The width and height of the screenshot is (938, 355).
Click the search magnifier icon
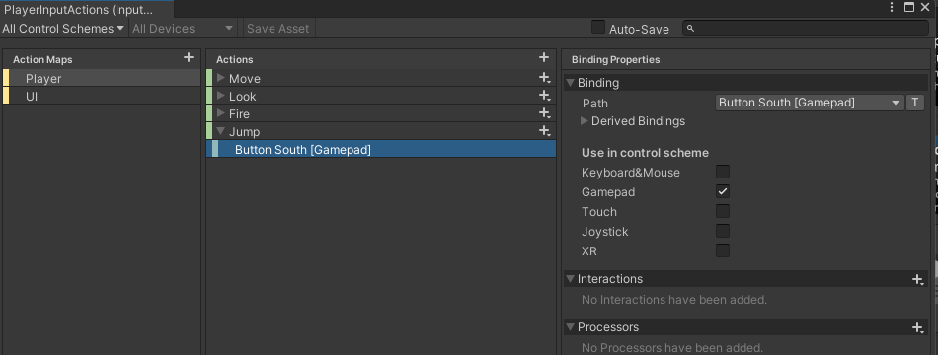[691, 28]
